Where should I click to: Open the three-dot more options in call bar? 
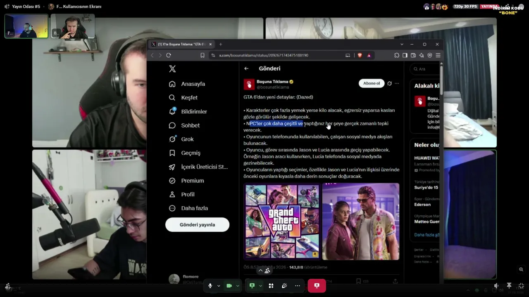[x=298, y=285]
